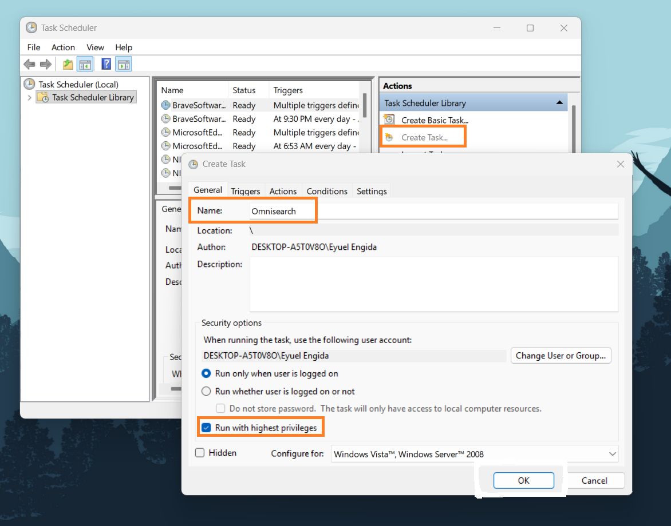The width and height of the screenshot is (671, 526).
Task: Toggle the Show/Hide Action Pane icon
Action: click(x=123, y=65)
